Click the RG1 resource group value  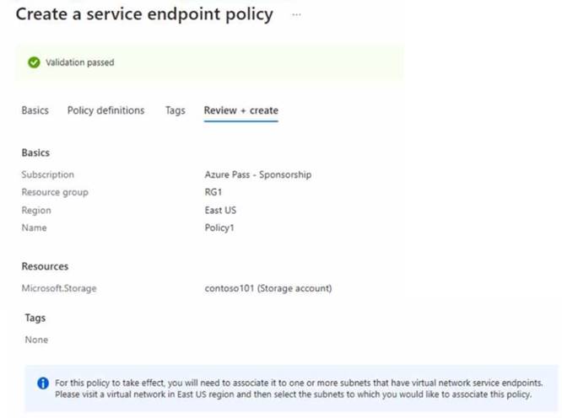click(x=213, y=192)
